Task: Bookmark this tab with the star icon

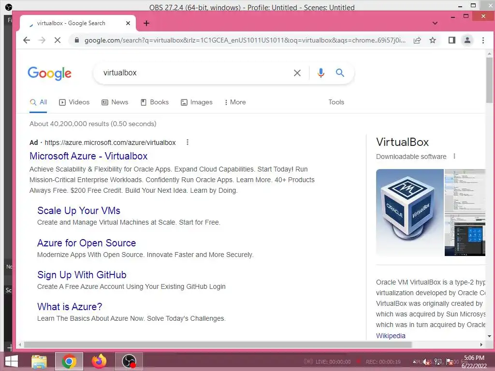Action: point(433,40)
